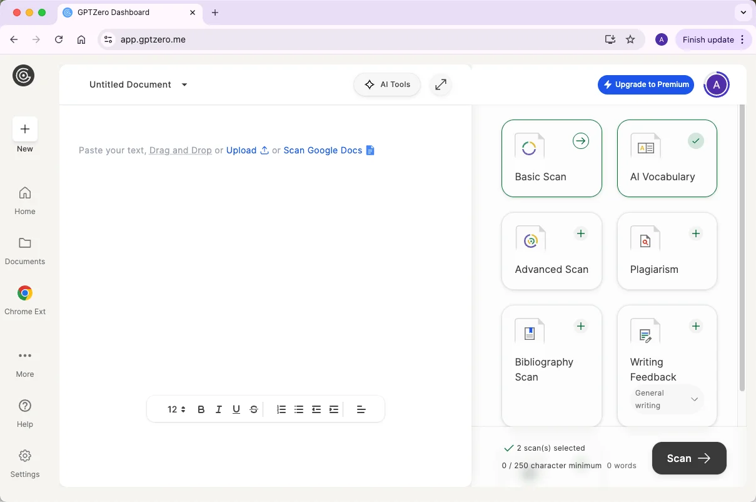Click the Scan button
The image size is (756, 502).
pyautogui.click(x=688, y=458)
